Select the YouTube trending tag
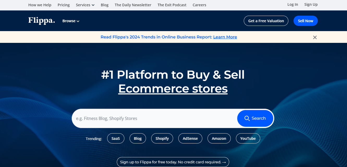Screen dimensions: 347x167 pos(248,139)
